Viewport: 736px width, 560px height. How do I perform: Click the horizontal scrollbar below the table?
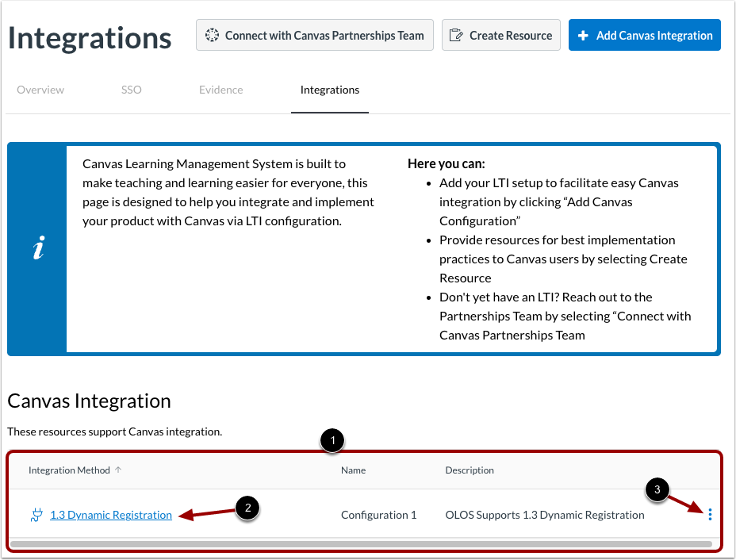365,543
